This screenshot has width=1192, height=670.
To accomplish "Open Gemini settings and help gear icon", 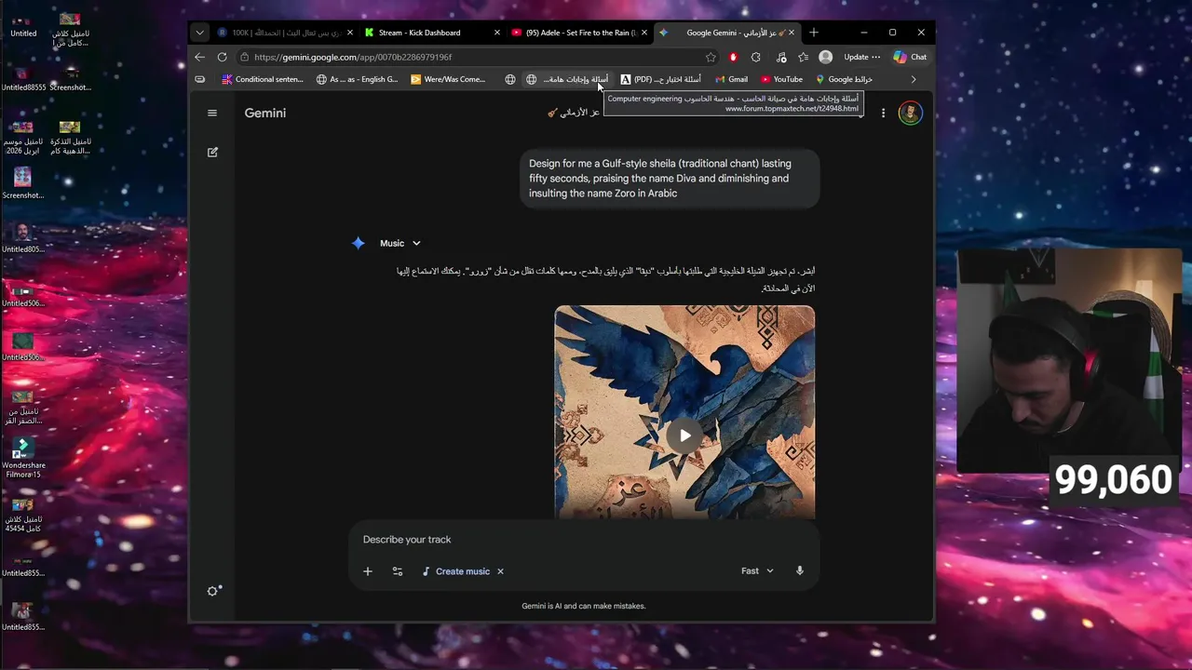I will (214, 591).
